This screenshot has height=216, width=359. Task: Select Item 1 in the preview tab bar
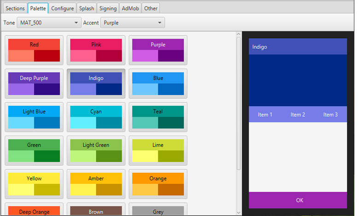point(265,114)
